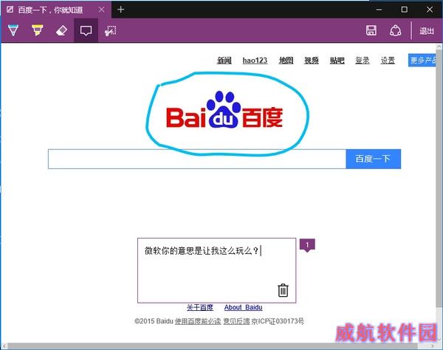443x350 pixels.
Task: Select the Add typed note tool
Action: tap(86, 30)
